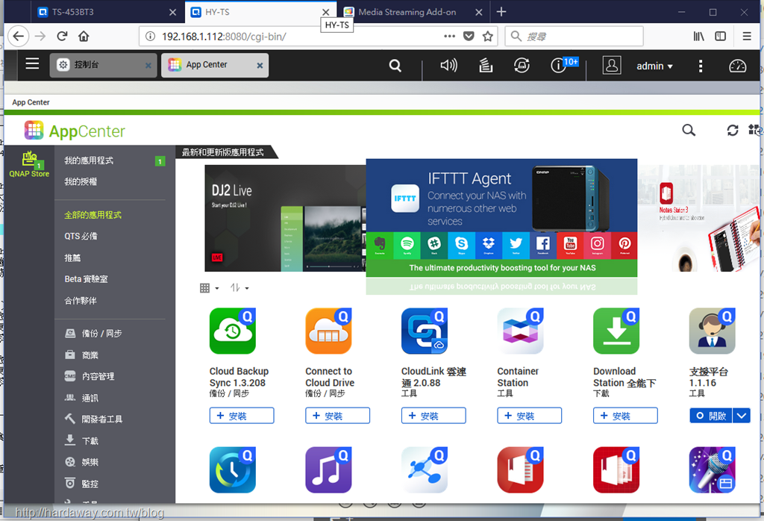764x521 pixels.
Task: Select QTS 必備 category
Action: click(x=81, y=237)
